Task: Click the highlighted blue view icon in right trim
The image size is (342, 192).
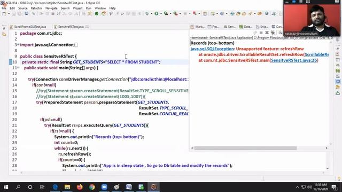Action: 338,82
